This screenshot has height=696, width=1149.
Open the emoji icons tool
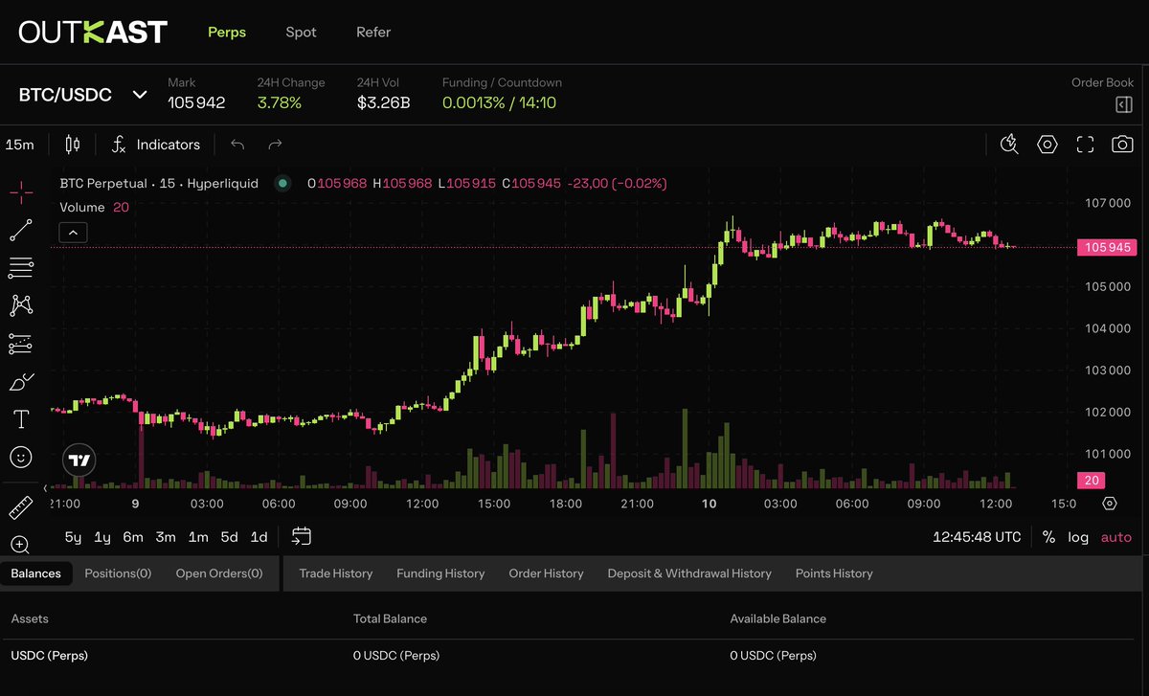pos(21,457)
